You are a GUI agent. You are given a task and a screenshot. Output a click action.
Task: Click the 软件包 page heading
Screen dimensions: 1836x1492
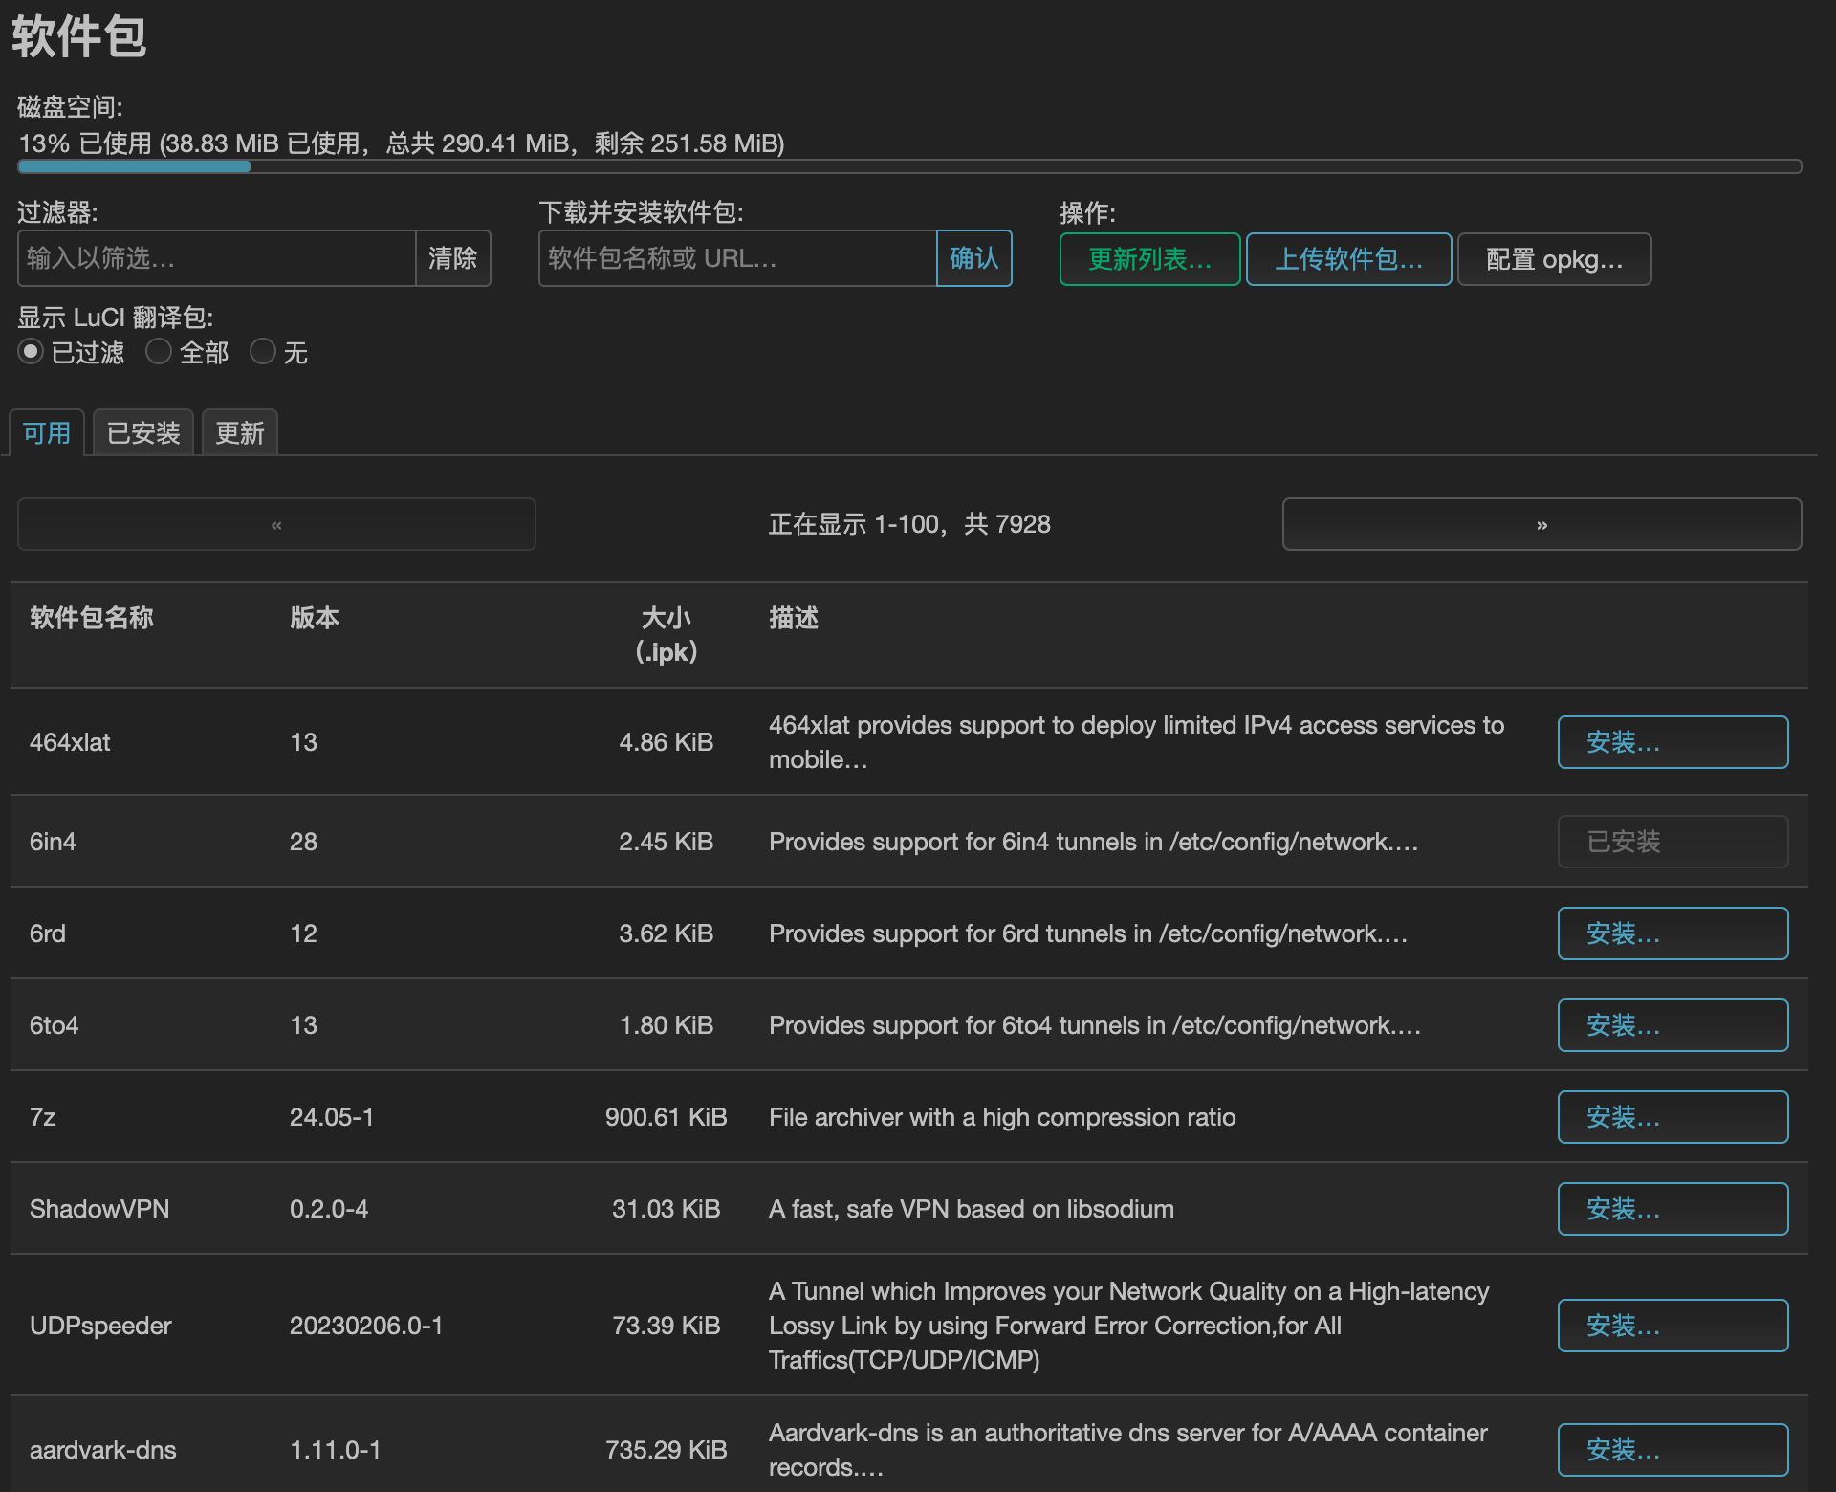tap(79, 37)
